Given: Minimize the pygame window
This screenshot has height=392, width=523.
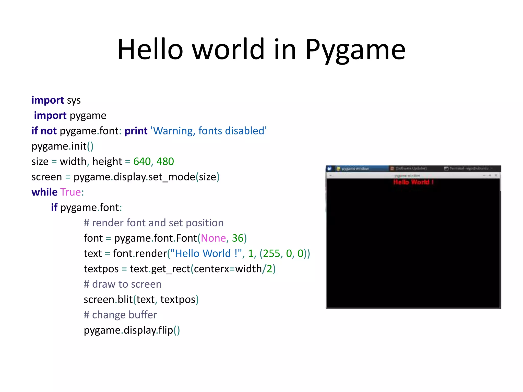Looking at the screenshot, I should click(484, 176).
